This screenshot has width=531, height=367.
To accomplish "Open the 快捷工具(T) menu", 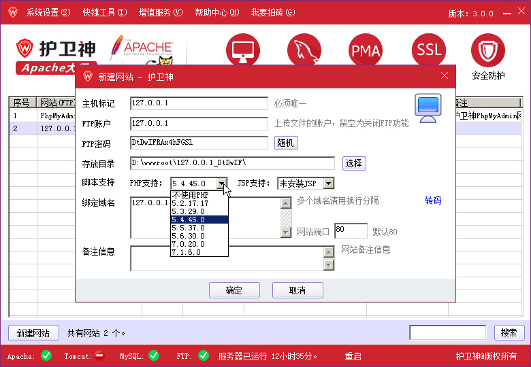I will pyautogui.click(x=105, y=12).
